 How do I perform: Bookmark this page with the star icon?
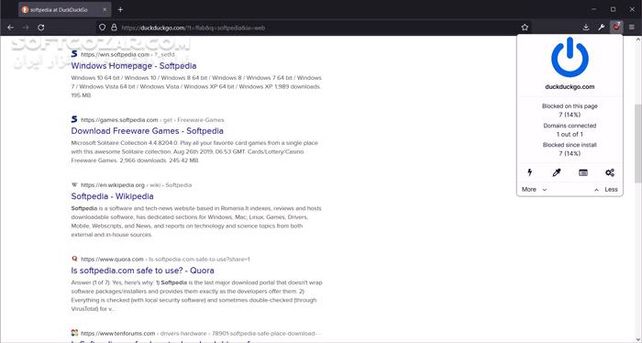pyautogui.click(x=525, y=28)
